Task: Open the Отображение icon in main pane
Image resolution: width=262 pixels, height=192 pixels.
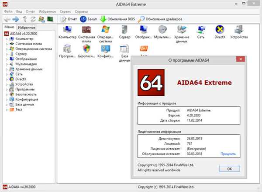Action: pyautogui.click(x=144, y=32)
